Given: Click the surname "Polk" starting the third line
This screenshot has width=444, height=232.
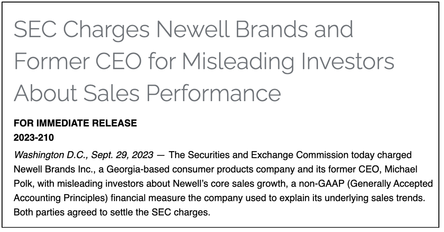Looking at the screenshot, I should click(x=22, y=184).
